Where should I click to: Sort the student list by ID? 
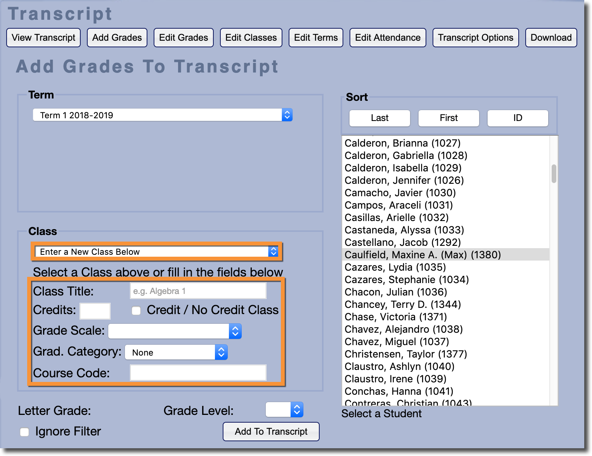pyautogui.click(x=518, y=118)
